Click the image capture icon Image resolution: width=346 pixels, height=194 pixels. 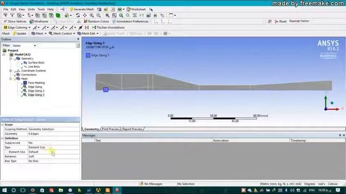pyautogui.click(x=149, y=16)
